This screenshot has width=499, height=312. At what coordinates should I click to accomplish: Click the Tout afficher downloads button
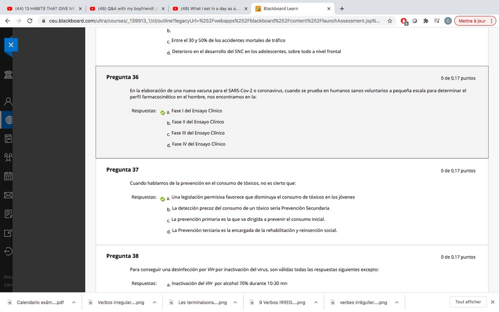coord(468,302)
